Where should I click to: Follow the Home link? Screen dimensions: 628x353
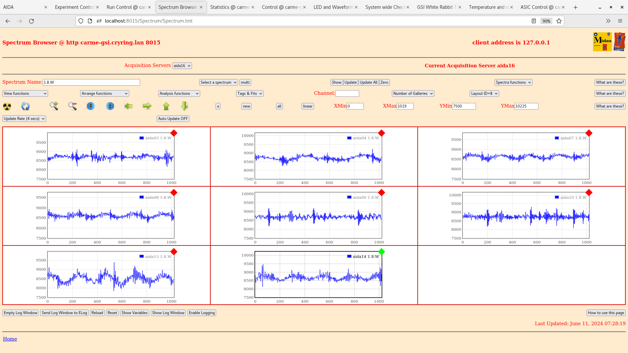tap(10, 339)
